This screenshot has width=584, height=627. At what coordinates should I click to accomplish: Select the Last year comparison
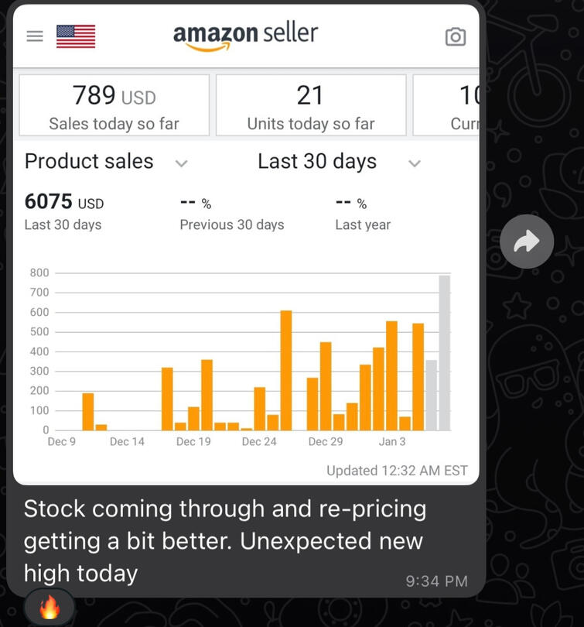[362, 212]
